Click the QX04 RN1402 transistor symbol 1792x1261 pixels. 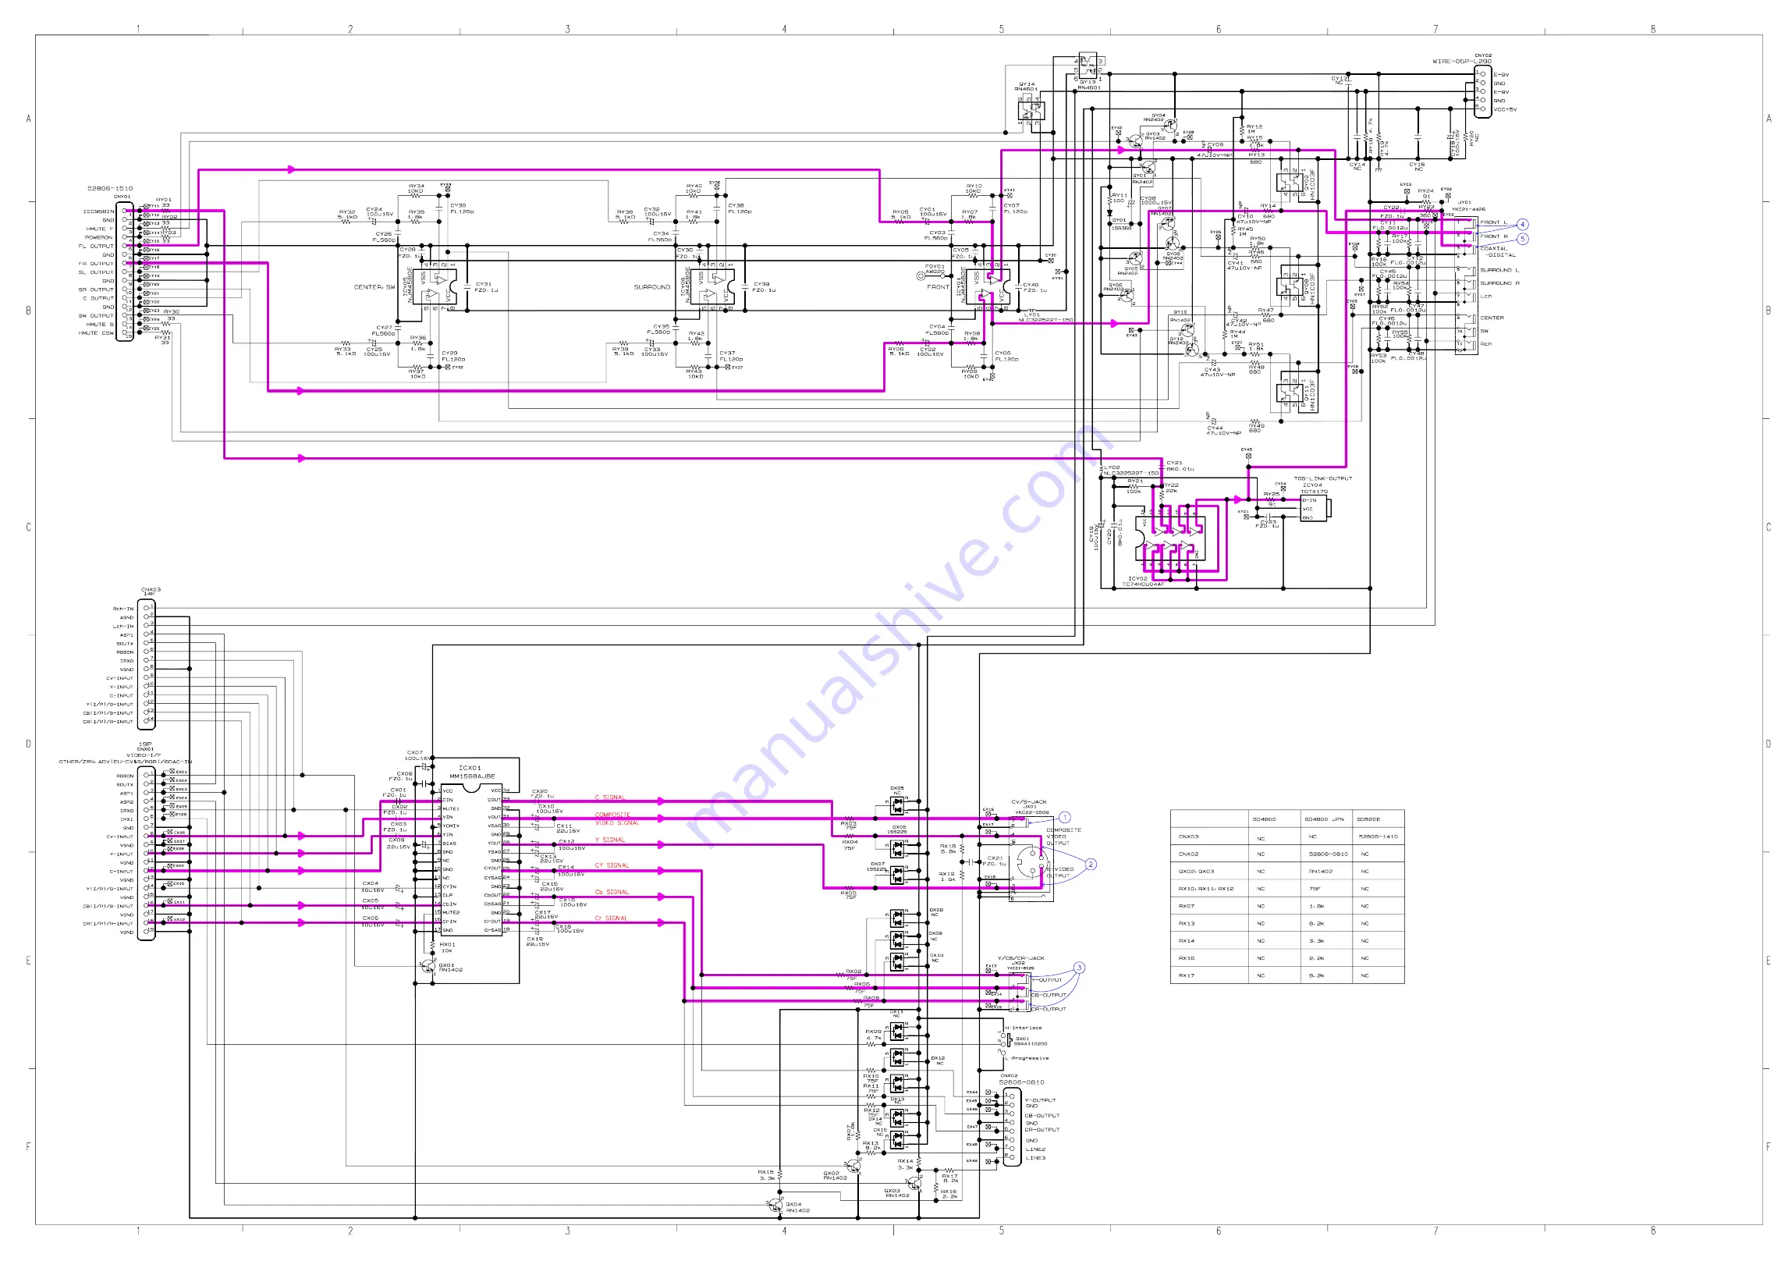(x=775, y=1204)
